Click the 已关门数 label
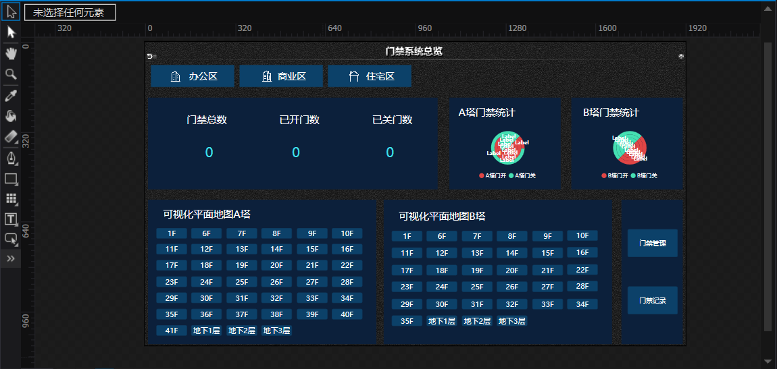Screen dimensions: 777x369 pyautogui.click(x=393, y=119)
